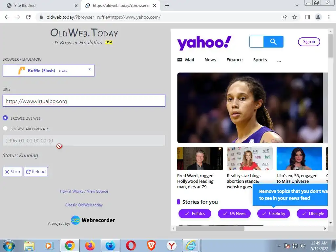
Task: Open Yahoo Mail nav item
Action: (186, 60)
